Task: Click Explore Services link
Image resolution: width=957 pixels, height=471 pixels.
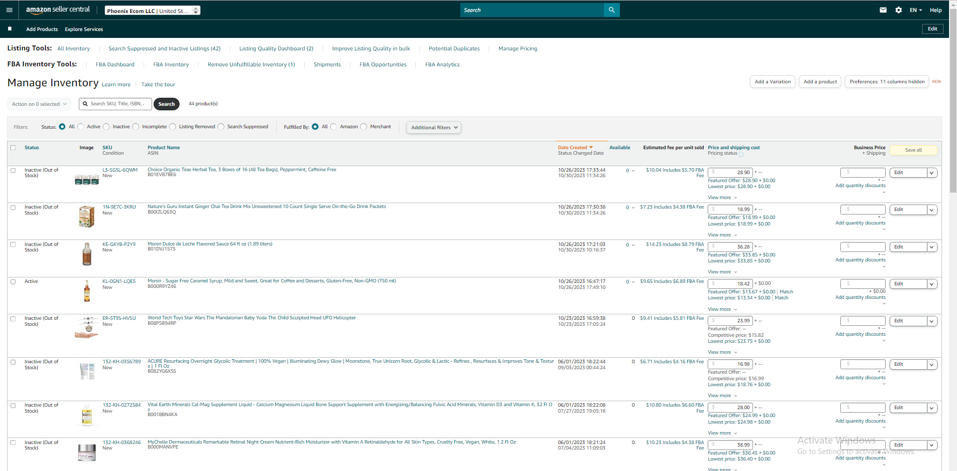Action: tap(84, 29)
